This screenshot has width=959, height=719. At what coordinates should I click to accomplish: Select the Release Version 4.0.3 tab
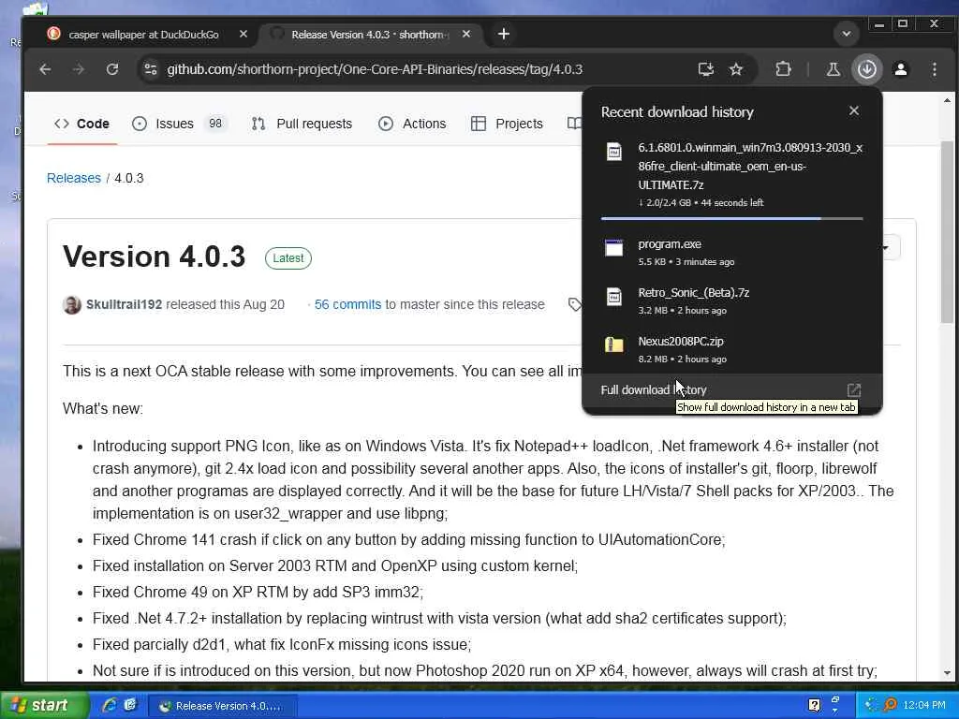click(370, 35)
